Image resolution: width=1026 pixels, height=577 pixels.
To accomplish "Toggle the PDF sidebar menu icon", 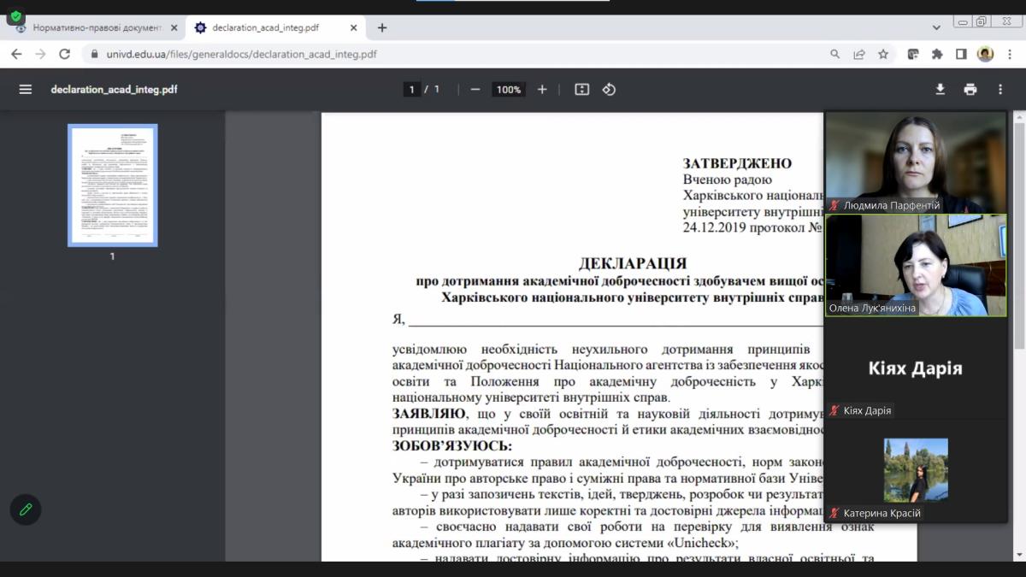I will (x=26, y=89).
